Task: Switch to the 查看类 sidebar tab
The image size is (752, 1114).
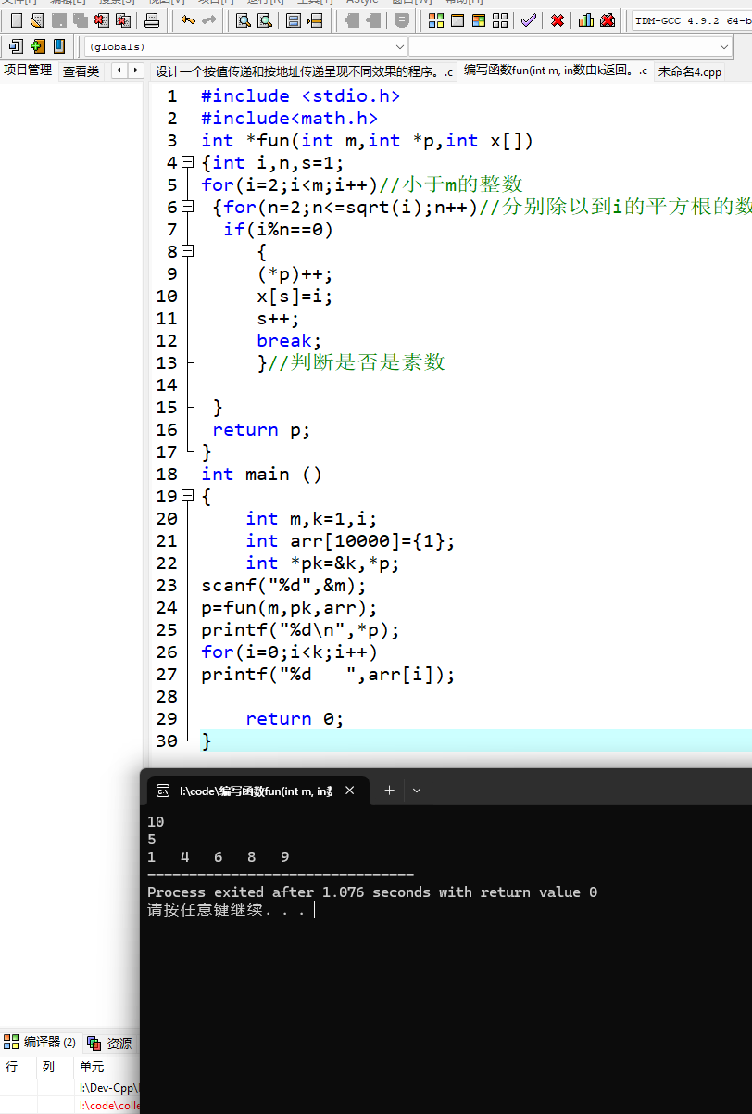Action: tap(81, 71)
